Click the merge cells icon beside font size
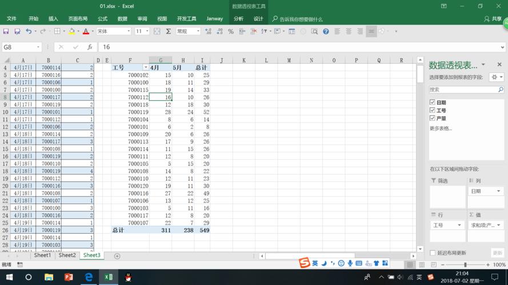 click(x=157, y=31)
